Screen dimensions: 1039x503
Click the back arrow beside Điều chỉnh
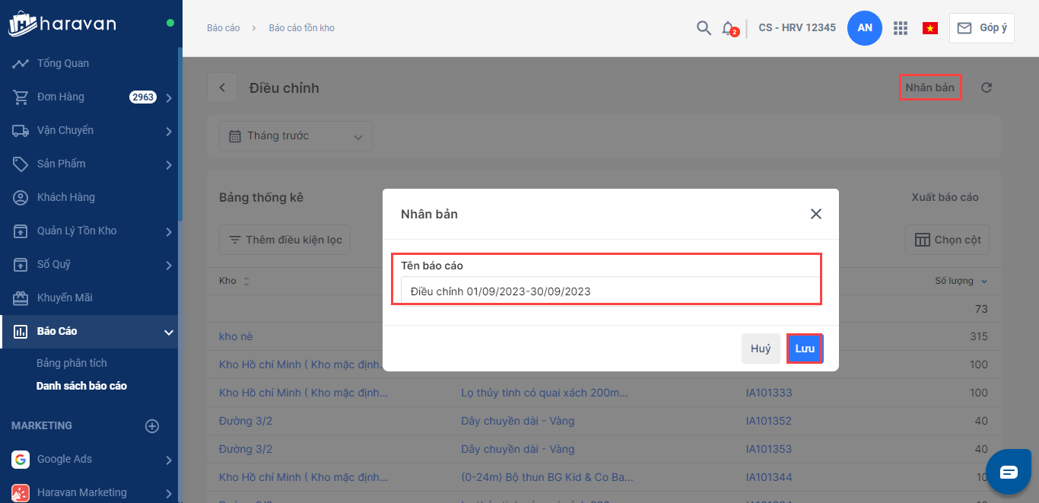pyautogui.click(x=222, y=88)
